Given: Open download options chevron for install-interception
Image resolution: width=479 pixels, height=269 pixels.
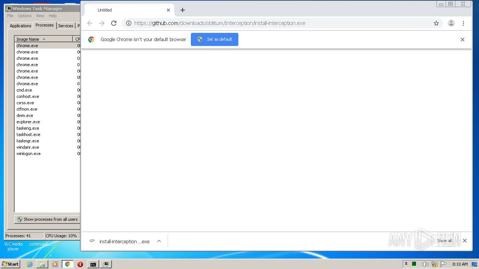Looking at the screenshot, I should click(x=159, y=241).
